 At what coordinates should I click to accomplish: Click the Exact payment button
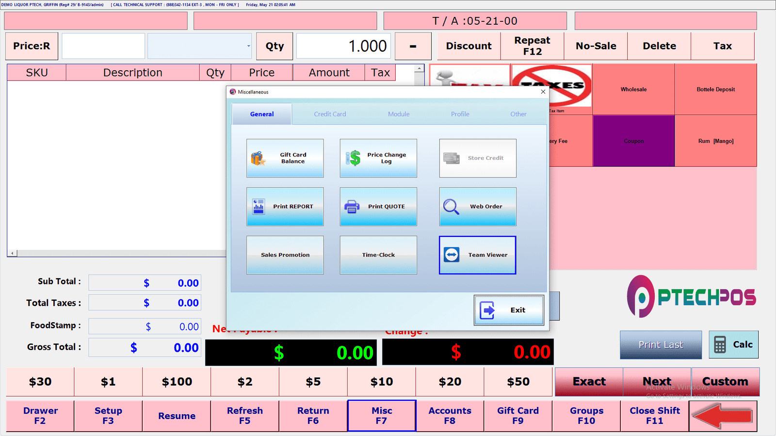tap(589, 382)
